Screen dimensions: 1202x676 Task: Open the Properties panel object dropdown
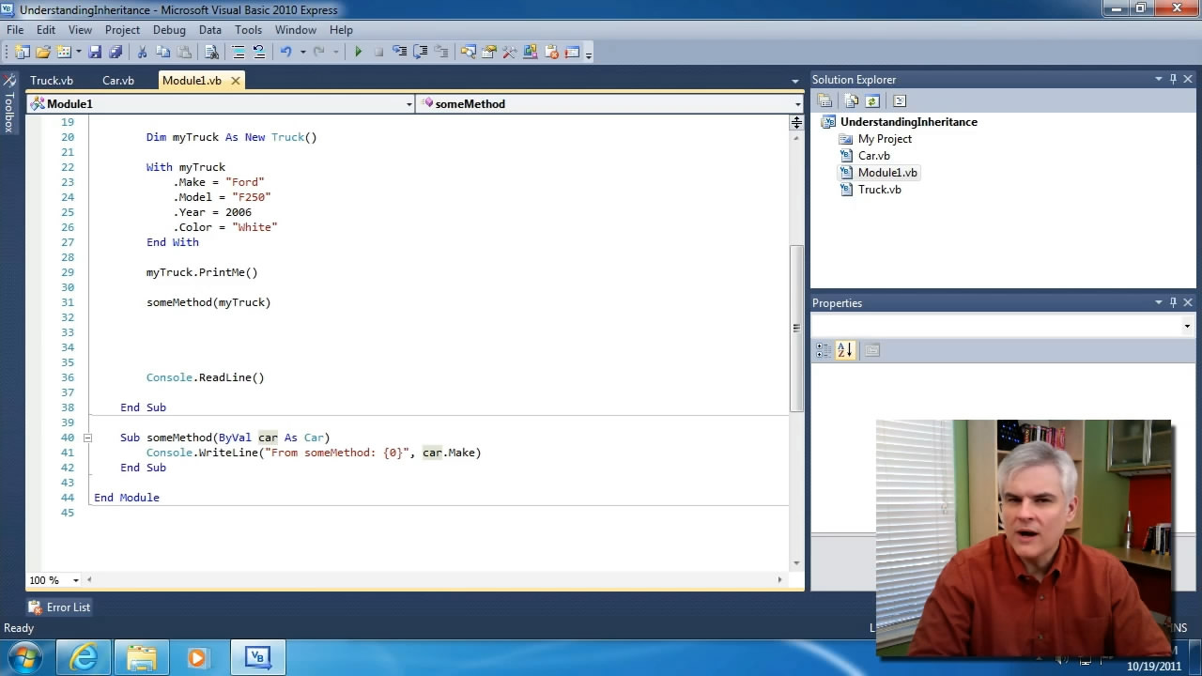[1187, 326]
